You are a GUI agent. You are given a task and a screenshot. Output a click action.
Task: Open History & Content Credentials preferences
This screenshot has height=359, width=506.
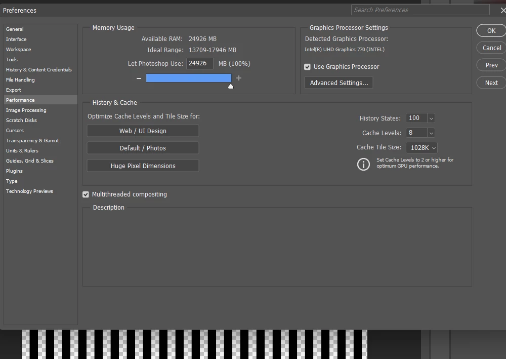point(39,69)
